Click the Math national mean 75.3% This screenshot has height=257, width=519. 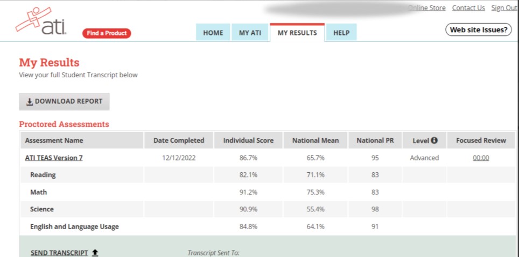click(x=315, y=192)
